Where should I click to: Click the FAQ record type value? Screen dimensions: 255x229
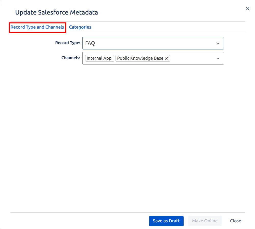coord(90,43)
